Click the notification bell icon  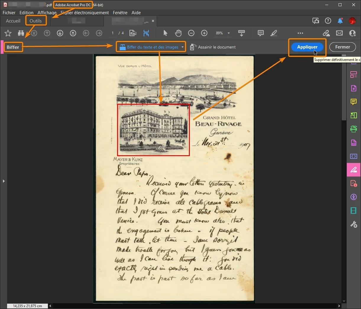(x=340, y=21)
